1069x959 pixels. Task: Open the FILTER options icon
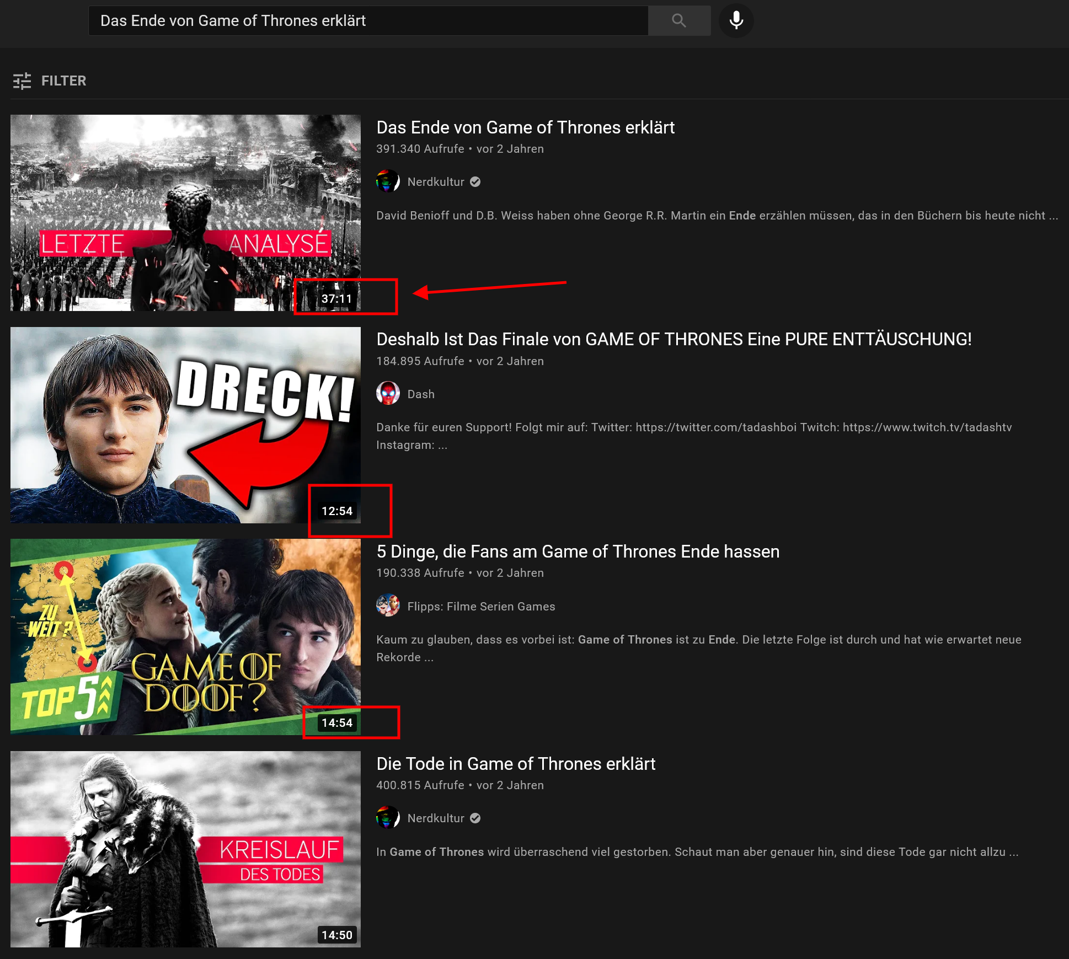(x=22, y=81)
